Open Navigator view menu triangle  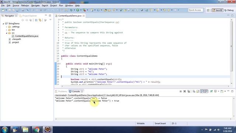click(51, 20)
